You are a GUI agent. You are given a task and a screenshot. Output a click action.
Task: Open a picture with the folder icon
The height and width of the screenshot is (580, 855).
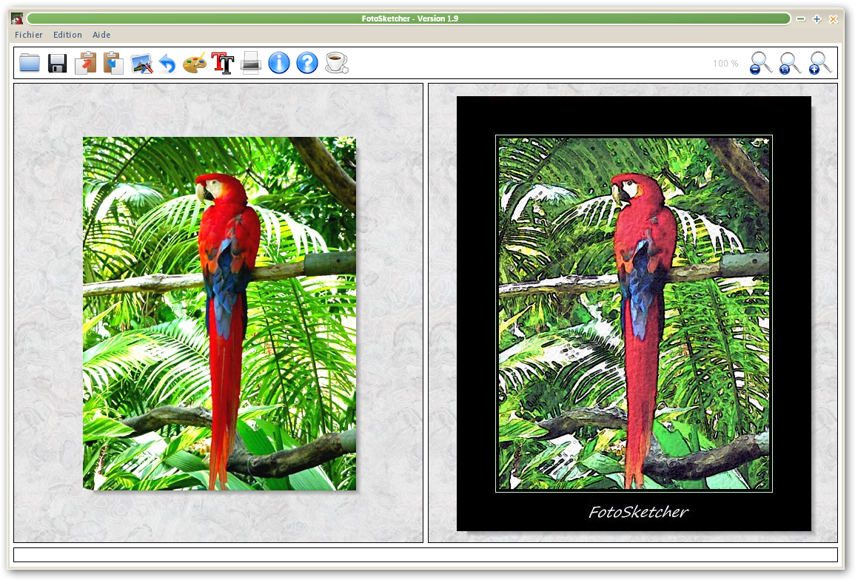[x=30, y=63]
